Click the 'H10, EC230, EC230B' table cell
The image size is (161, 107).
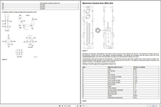[x=121, y=77]
